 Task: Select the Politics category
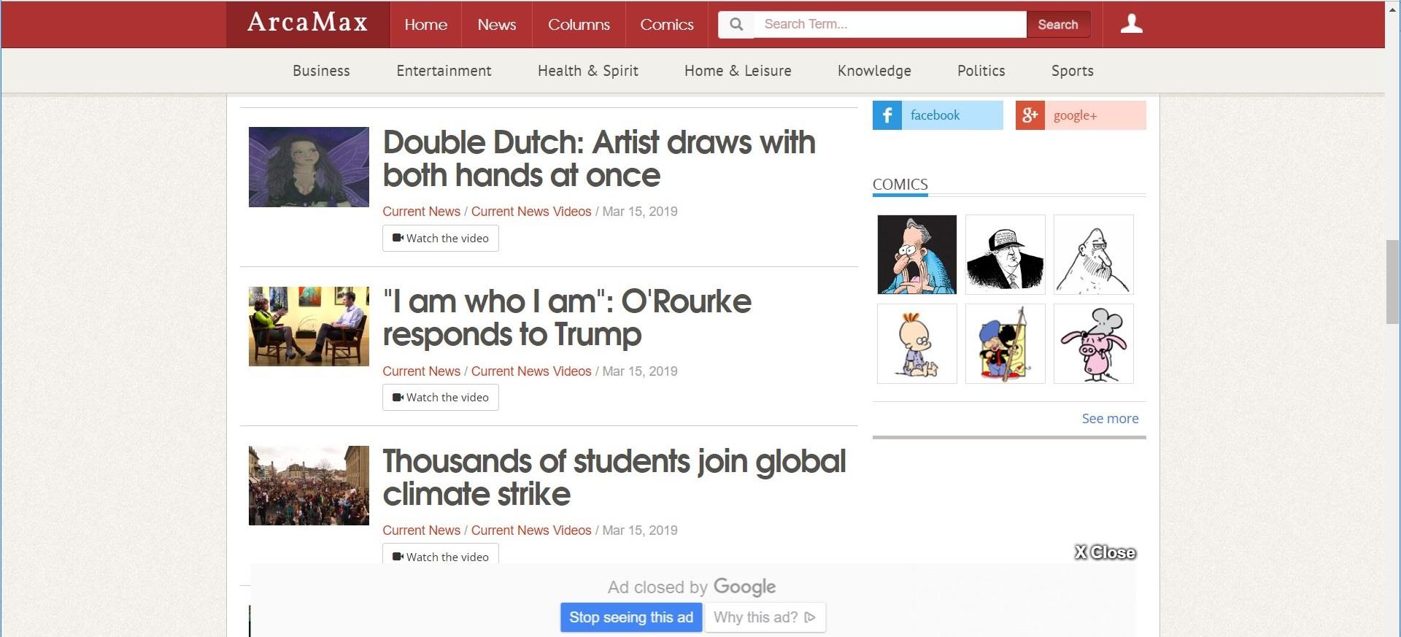[981, 71]
